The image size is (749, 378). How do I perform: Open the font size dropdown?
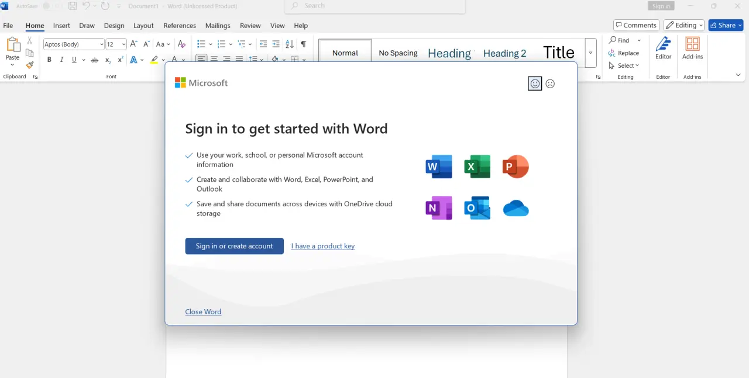(x=123, y=44)
